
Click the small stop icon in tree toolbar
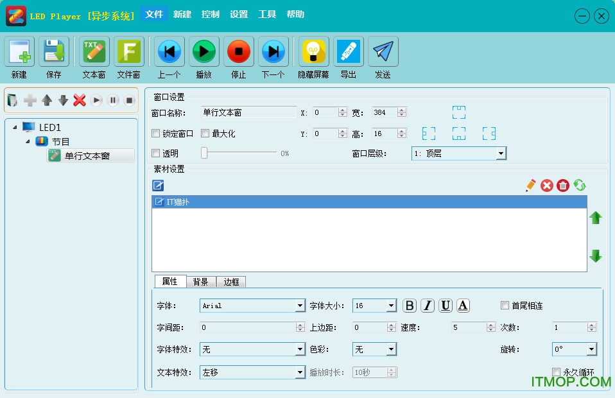point(129,100)
